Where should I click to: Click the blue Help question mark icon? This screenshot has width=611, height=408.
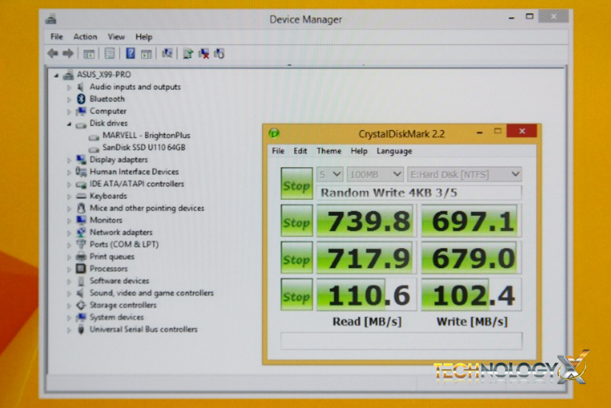coord(130,54)
